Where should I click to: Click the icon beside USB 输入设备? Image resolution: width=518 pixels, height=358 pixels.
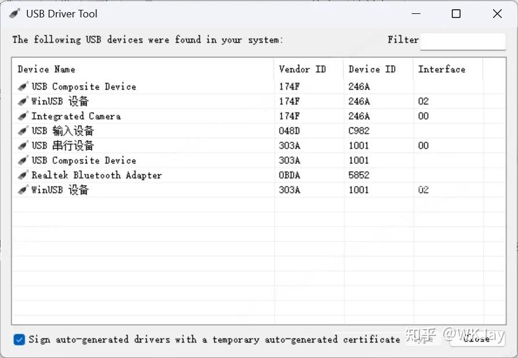pos(23,131)
